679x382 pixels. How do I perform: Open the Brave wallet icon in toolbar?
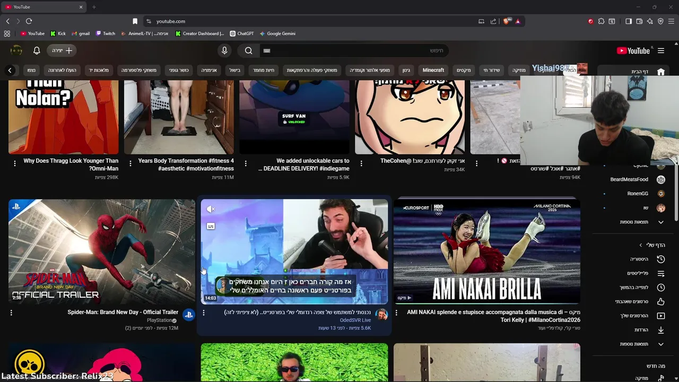[639, 21]
